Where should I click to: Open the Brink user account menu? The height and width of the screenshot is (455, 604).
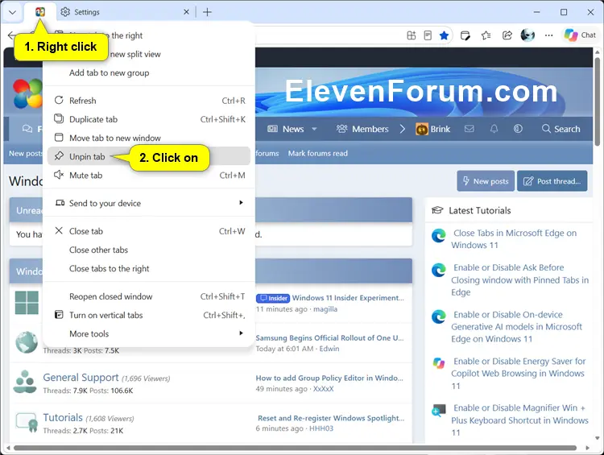pyautogui.click(x=433, y=129)
